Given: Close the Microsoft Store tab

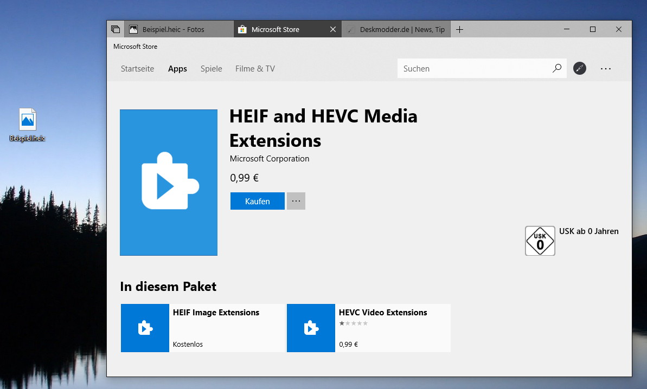Looking at the screenshot, I should [x=333, y=29].
